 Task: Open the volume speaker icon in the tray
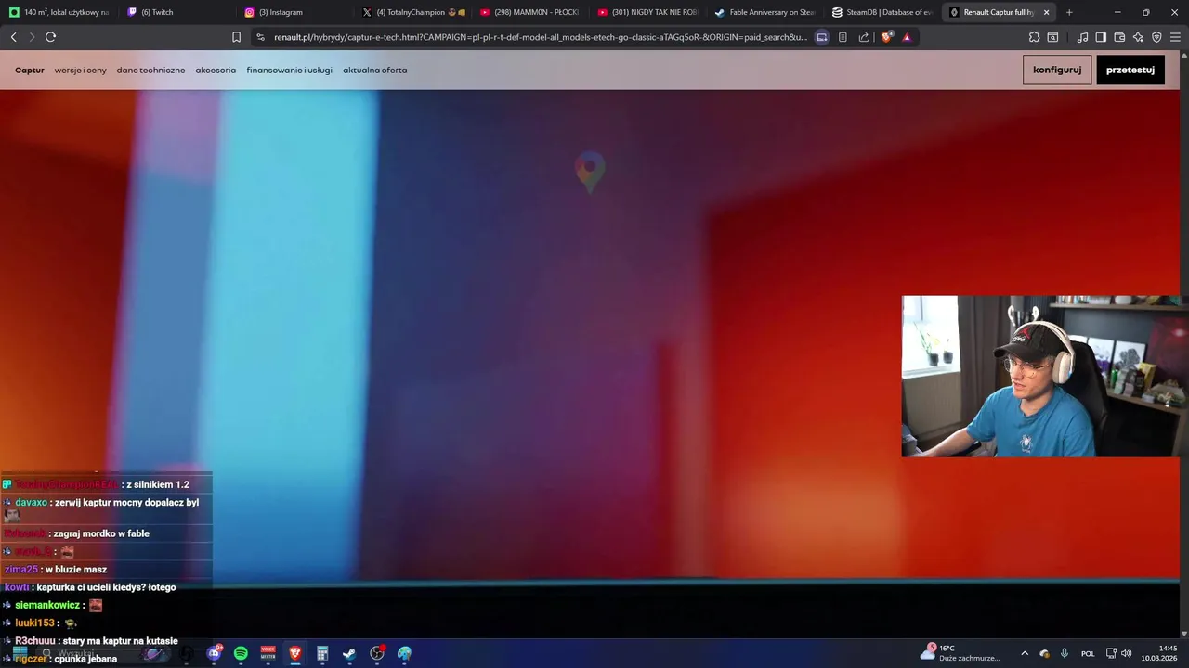[x=1127, y=653]
